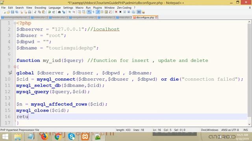
Task: Toggle Word Wrap in the toolbar
Action: point(89,12)
